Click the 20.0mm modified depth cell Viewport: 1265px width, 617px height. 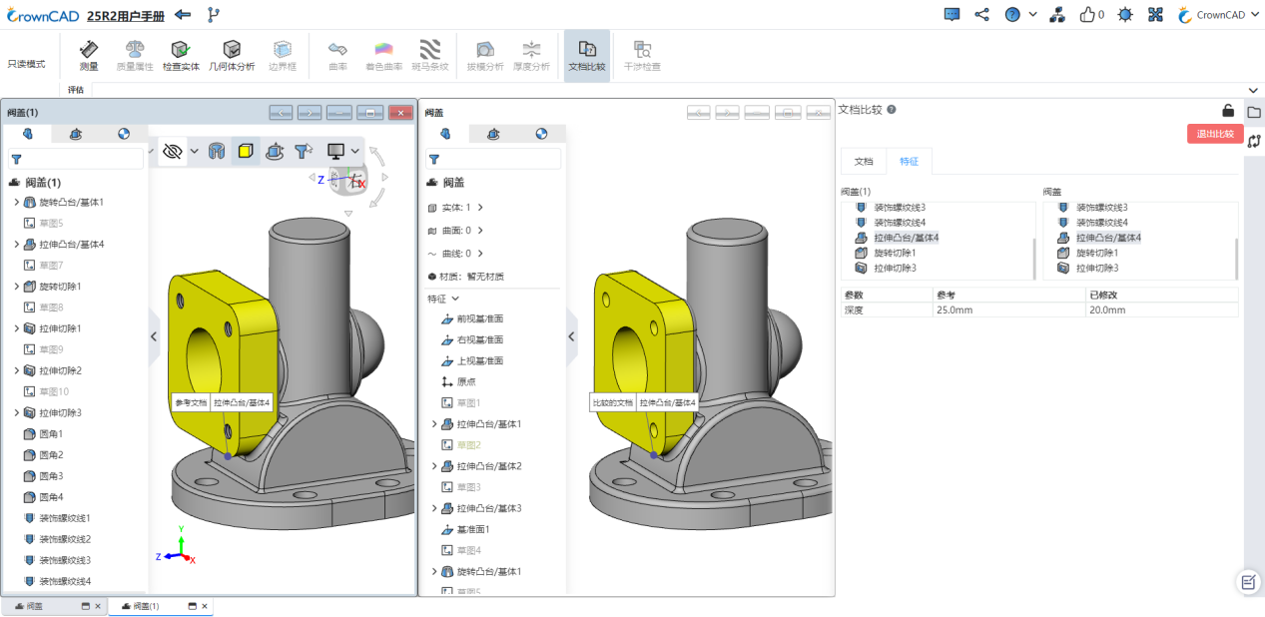1161,309
